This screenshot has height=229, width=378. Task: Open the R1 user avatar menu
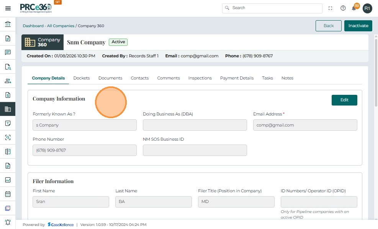click(x=367, y=8)
